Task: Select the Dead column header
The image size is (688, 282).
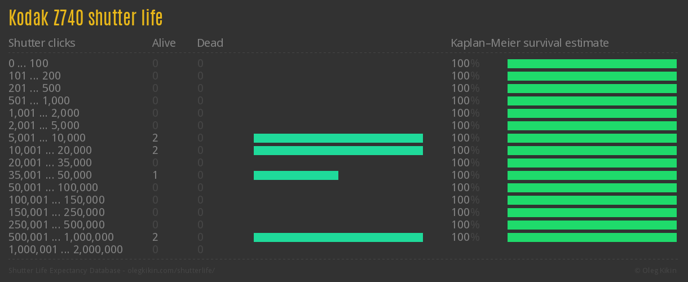Action: (210, 43)
